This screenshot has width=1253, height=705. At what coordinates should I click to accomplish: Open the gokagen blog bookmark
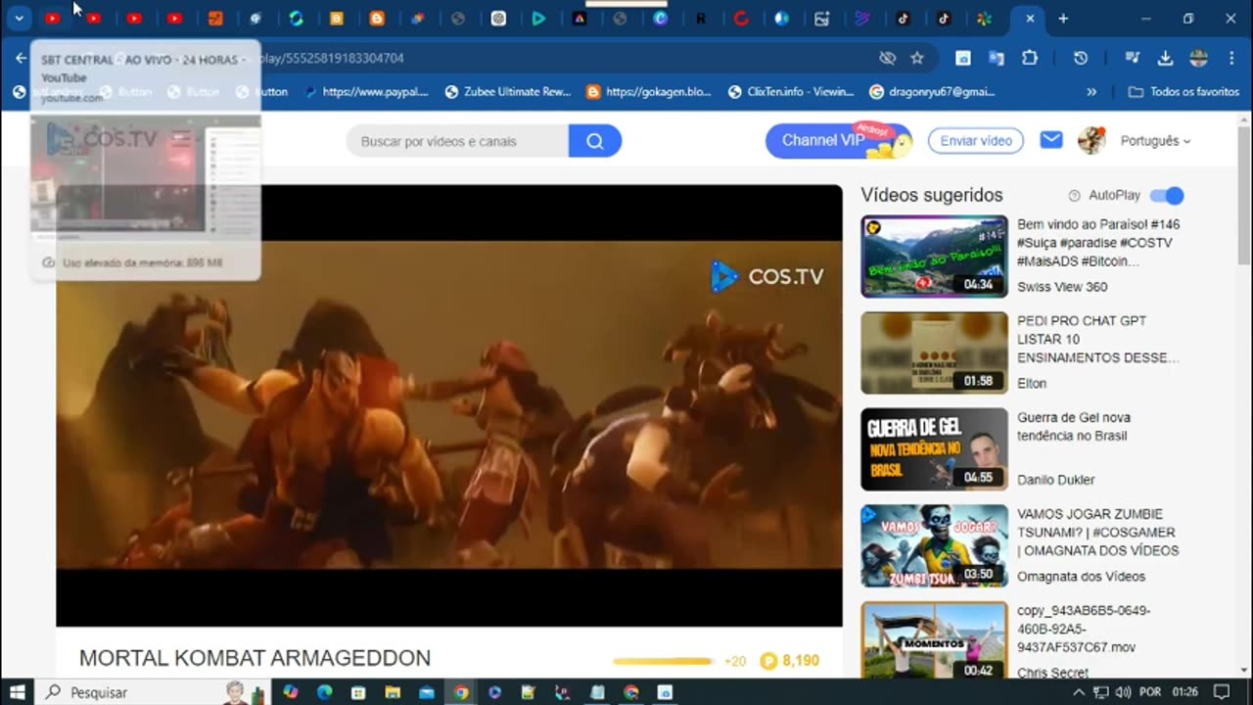pyautogui.click(x=649, y=91)
